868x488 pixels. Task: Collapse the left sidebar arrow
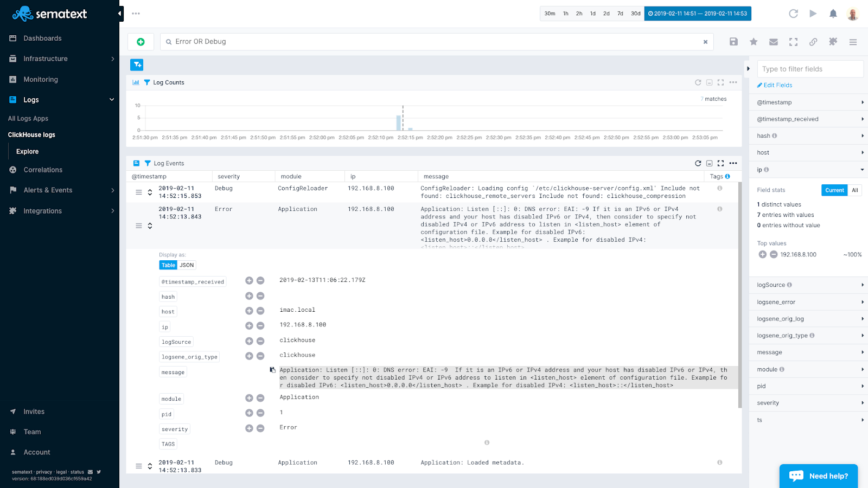click(x=120, y=14)
